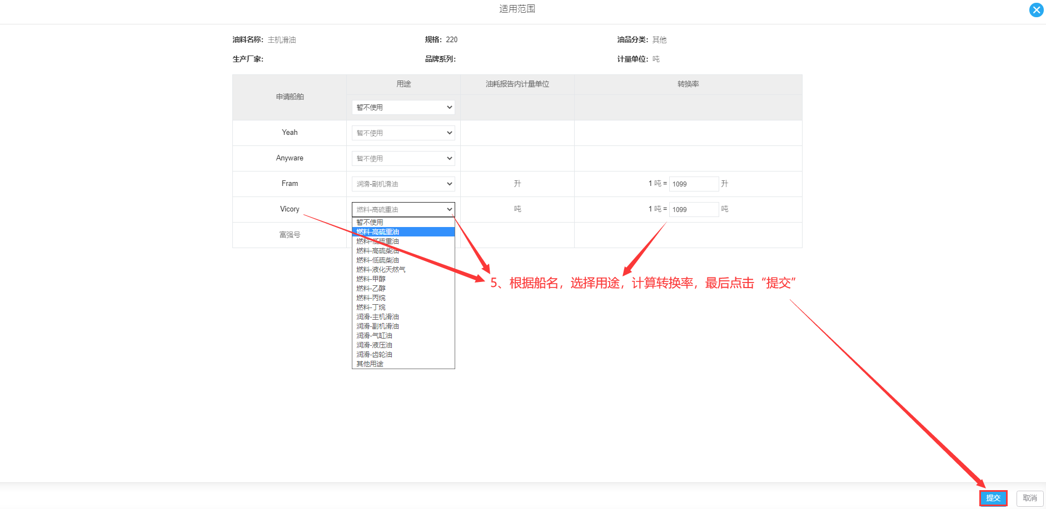This screenshot has height=509, width=1046.
Task: Click the Vicory conversion rate input field
Action: [x=694, y=209]
